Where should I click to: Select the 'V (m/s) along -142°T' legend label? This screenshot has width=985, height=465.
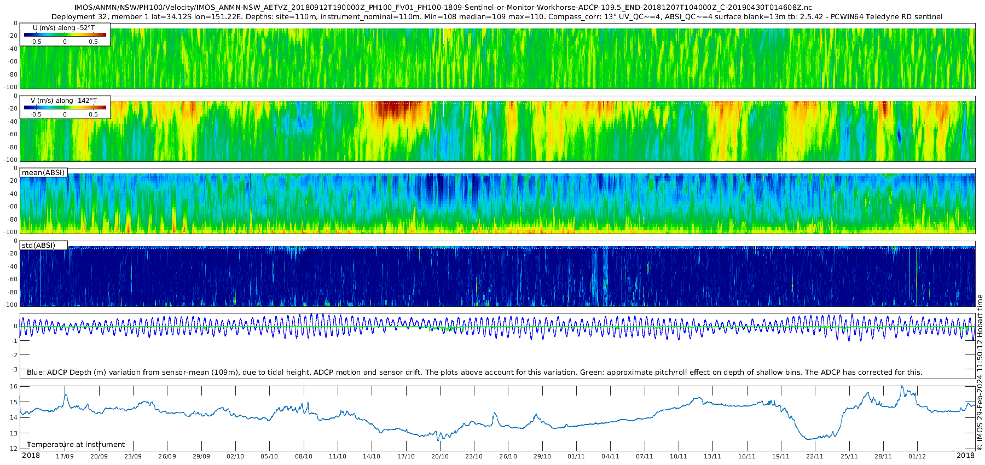point(65,101)
